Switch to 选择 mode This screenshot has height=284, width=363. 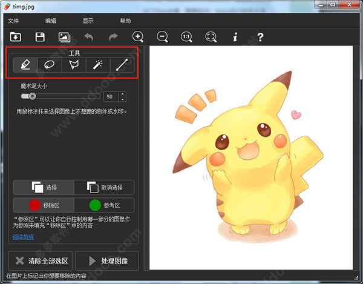point(44,187)
